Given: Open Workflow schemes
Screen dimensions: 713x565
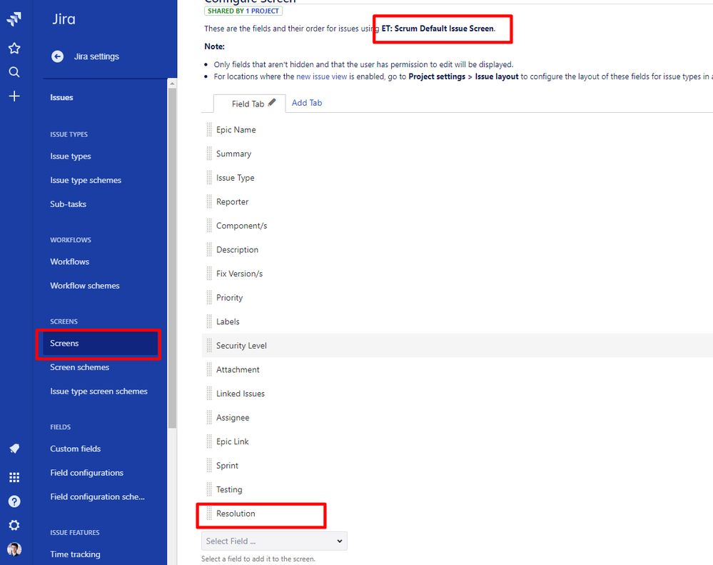Looking at the screenshot, I should (85, 286).
